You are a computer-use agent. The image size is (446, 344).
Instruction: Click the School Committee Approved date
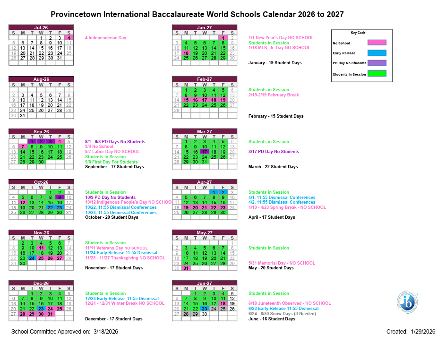(x=65, y=332)
